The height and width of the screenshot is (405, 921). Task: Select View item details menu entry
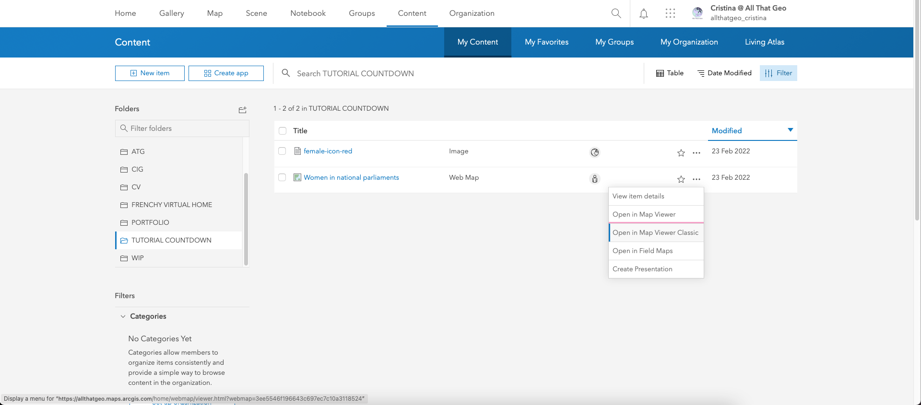point(656,196)
